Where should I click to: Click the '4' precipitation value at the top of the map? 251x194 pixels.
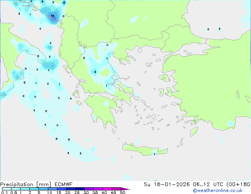pyautogui.click(x=42, y=2)
